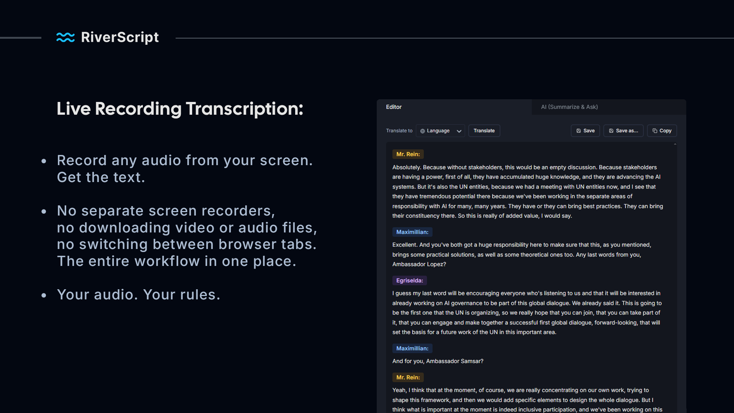Click the clipboard icon on Copy button

(655, 131)
